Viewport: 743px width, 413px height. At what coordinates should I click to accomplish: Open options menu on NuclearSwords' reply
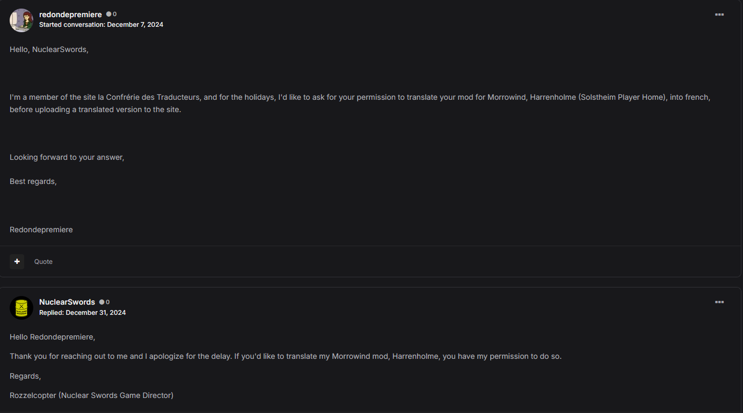tap(719, 302)
